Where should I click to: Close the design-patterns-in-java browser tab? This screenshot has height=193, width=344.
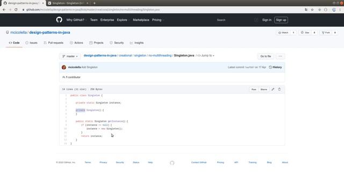43,3
